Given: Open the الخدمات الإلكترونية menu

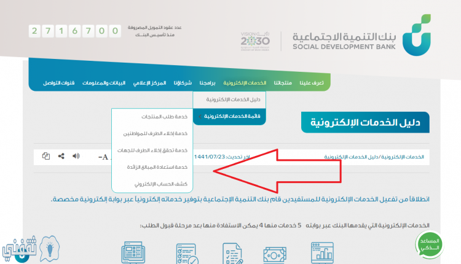Looking at the screenshot, I should (x=245, y=83).
